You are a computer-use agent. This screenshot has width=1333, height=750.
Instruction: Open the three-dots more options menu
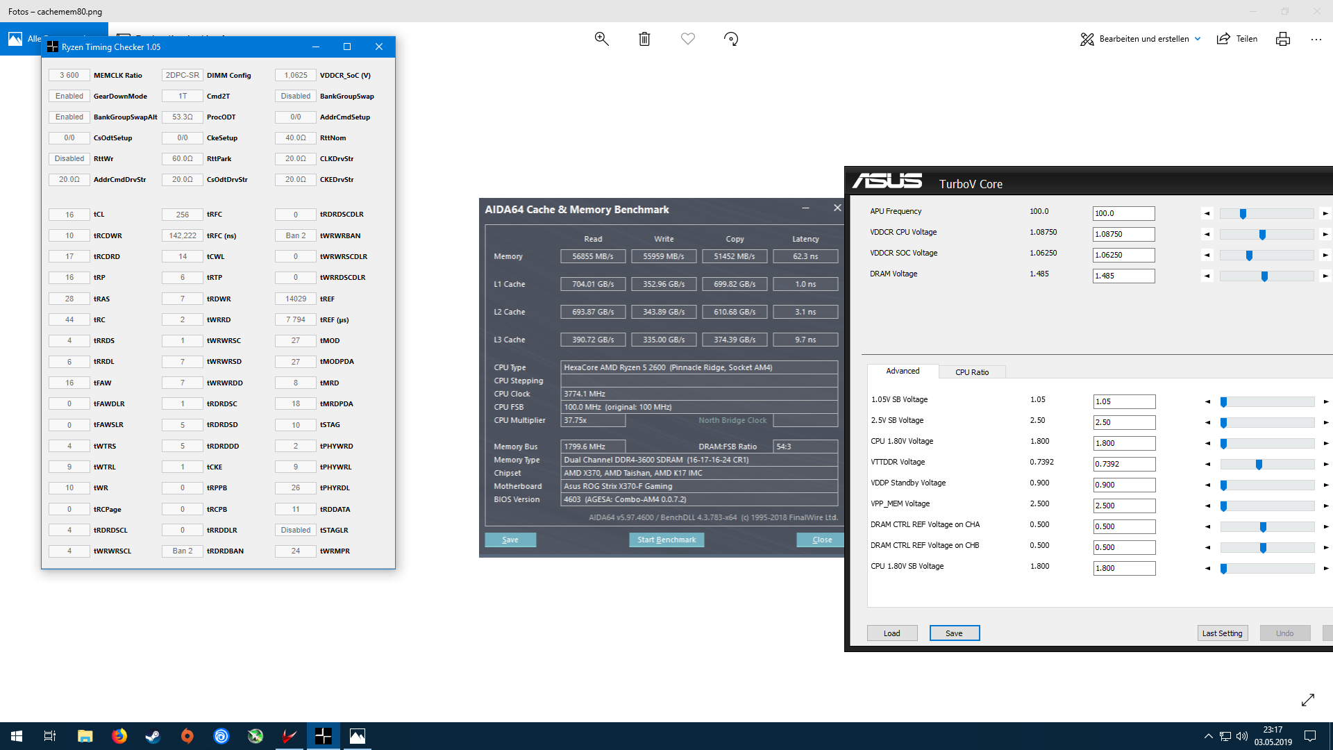click(x=1316, y=39)
